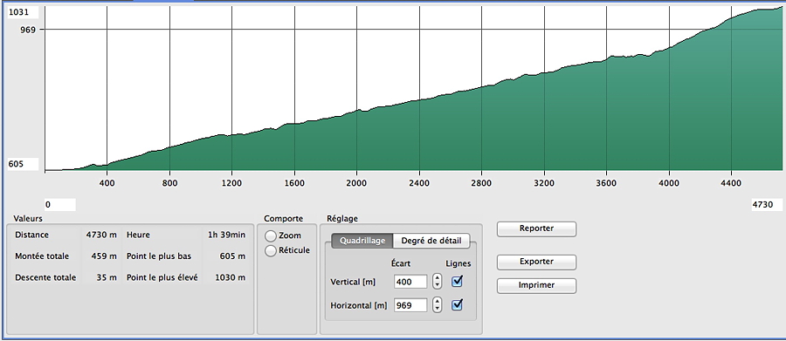Viewport: 786px width, 341px height.
Task: Click the Horizontal spacing stepper
Action: [x=438, y=304]
